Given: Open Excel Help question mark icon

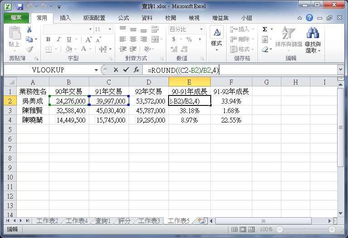Looking at the screenshot, I should pos(309,18).
